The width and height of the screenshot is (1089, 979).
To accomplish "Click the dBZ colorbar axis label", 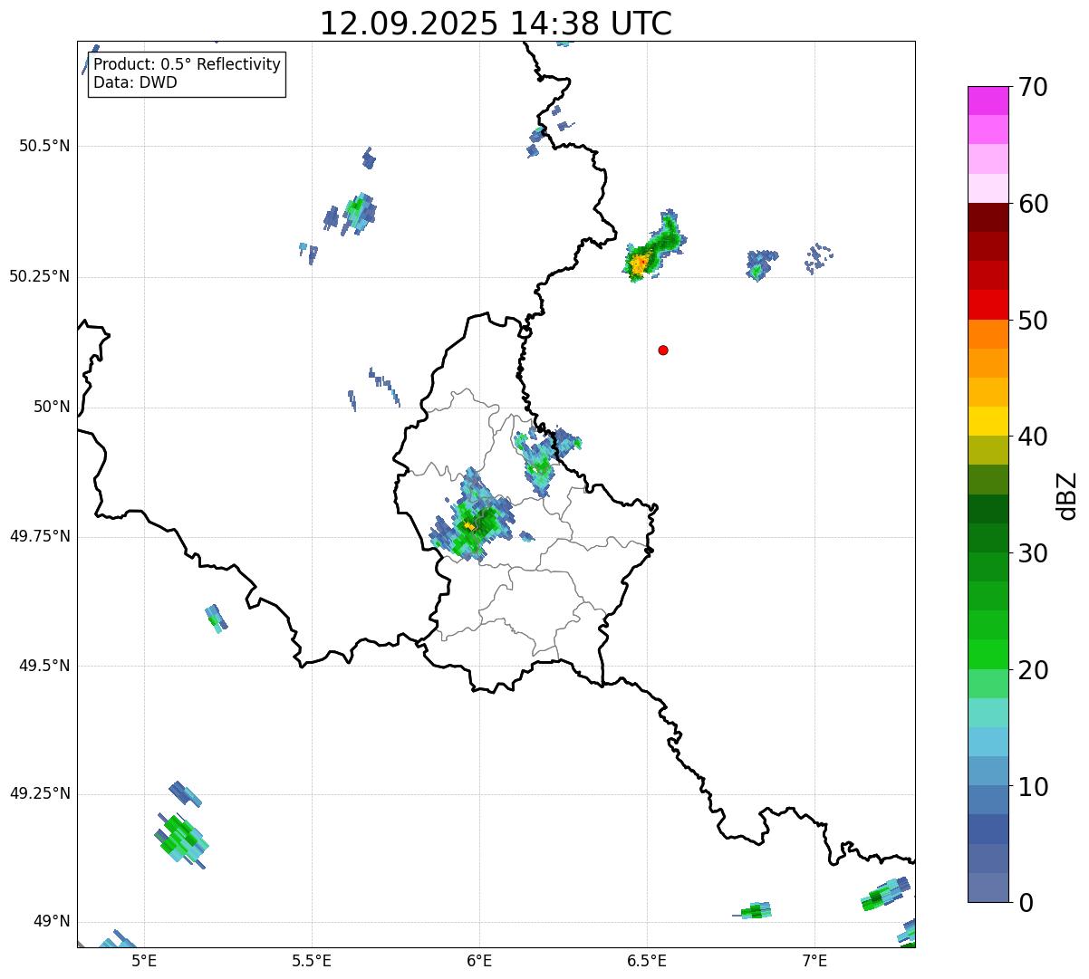I will pos(1067,495).
